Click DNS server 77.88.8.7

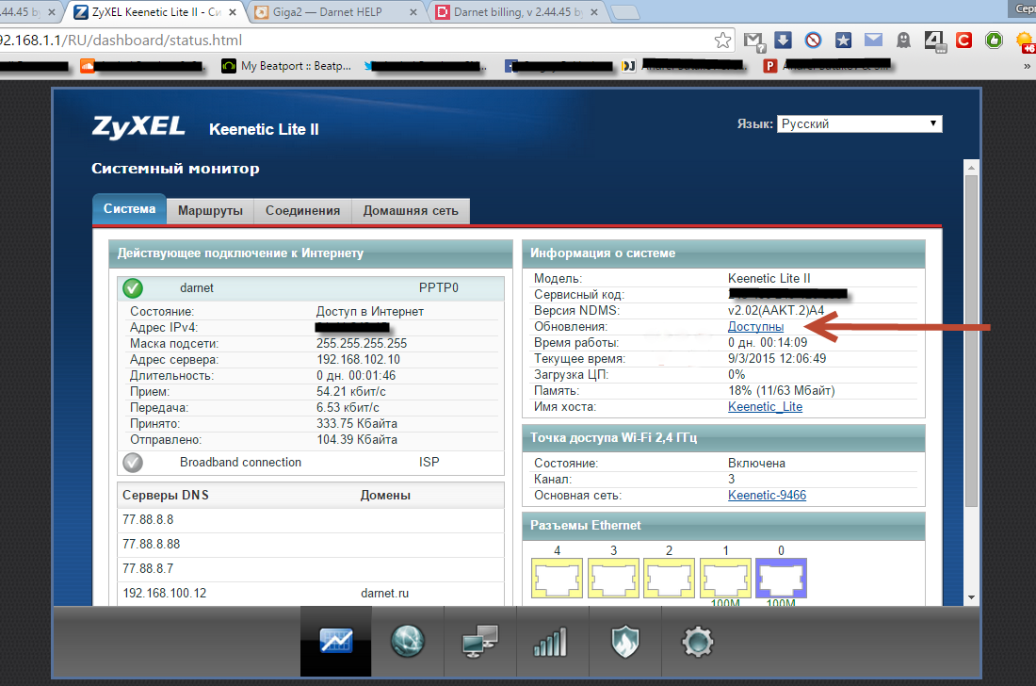(148, 568)
